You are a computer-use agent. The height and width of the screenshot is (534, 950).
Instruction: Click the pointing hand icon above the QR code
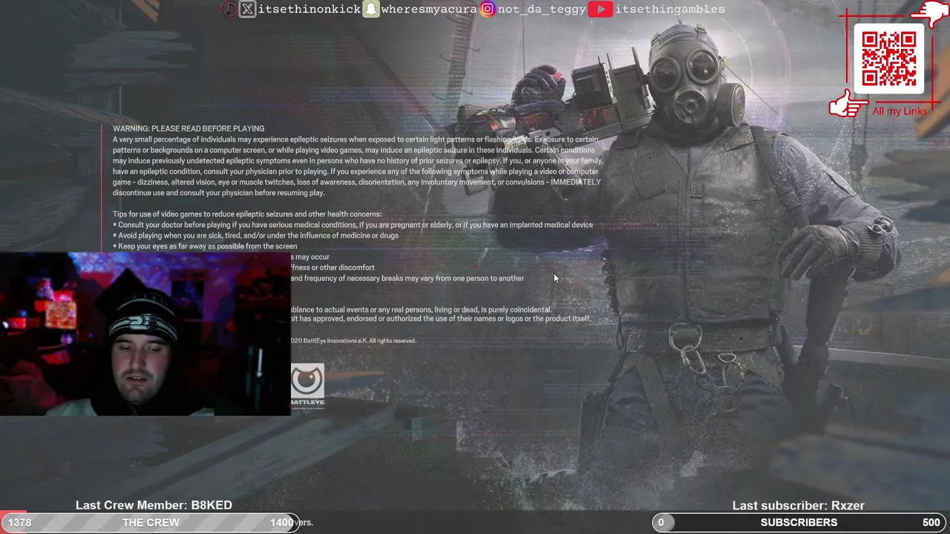[x=929, y=14]
